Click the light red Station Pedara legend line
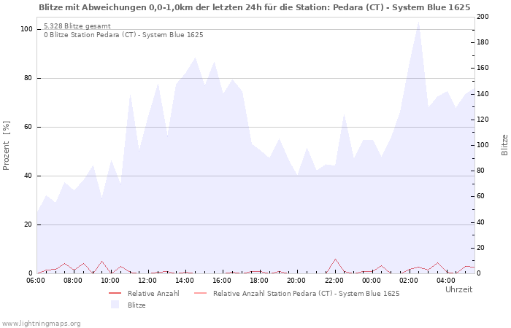The height and width of the screenshot is (328, 511). pyautogui.click(x=199, y=293)
